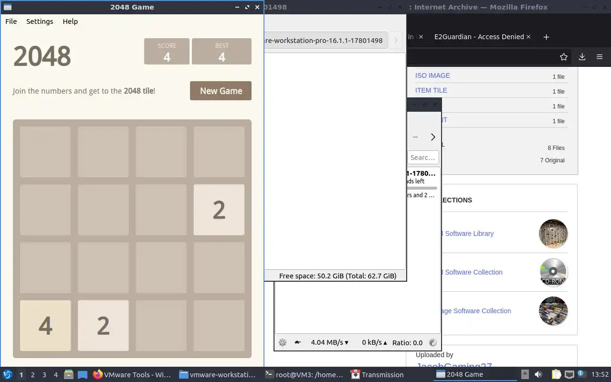Screen dimensions: 611x382
Task: Open a new Firefox tab with plus
Action: click(546, 37)
